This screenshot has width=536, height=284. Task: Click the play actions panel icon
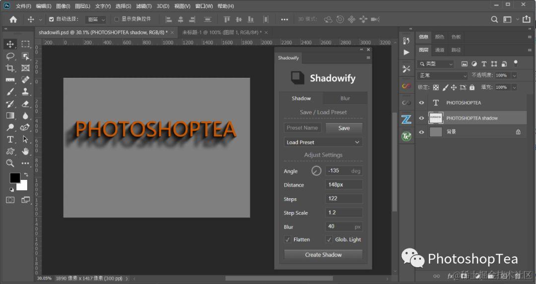click(406, 52)
